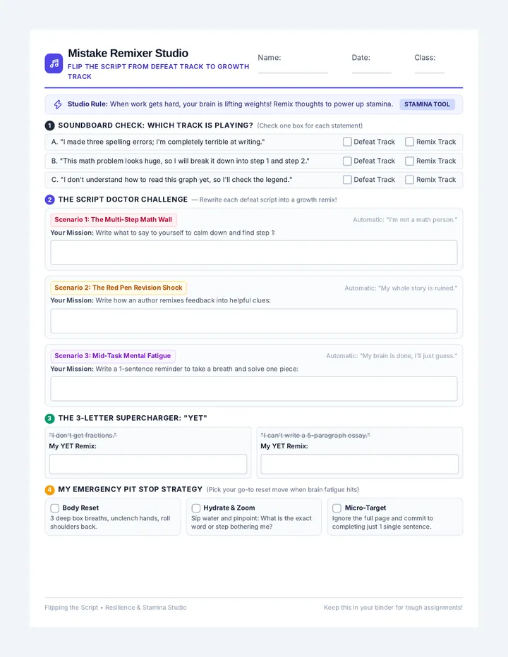The height and width of the screenshot is (657, 508).
Task: Select the Hydrate & Zoom checkbox
Action: 196,508
